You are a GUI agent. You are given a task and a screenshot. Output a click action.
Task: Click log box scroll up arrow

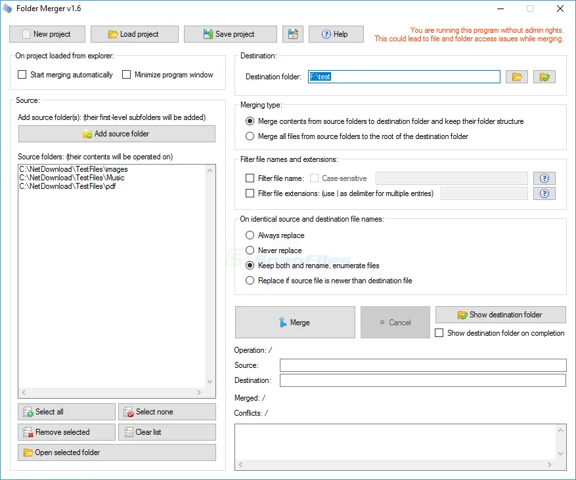point(560,430)
